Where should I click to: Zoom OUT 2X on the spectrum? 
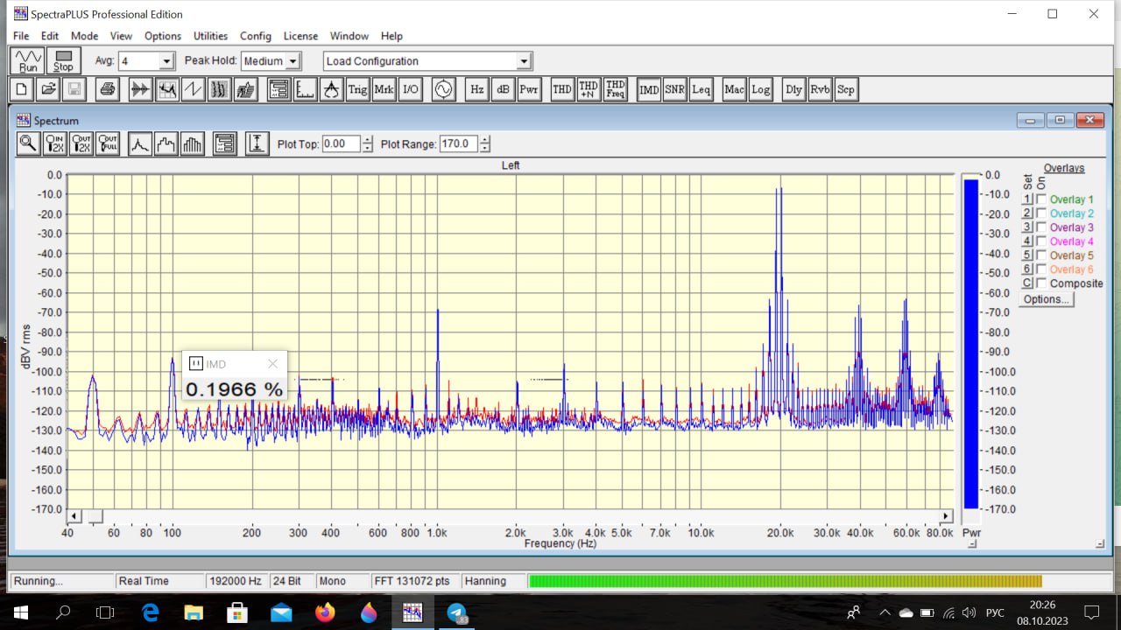(81, 143)
